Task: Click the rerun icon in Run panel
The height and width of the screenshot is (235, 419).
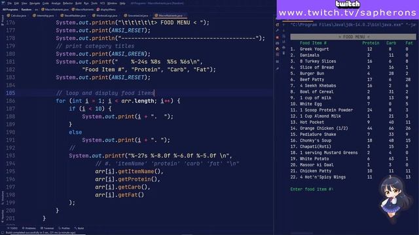Action: click(x=278, y=25)
